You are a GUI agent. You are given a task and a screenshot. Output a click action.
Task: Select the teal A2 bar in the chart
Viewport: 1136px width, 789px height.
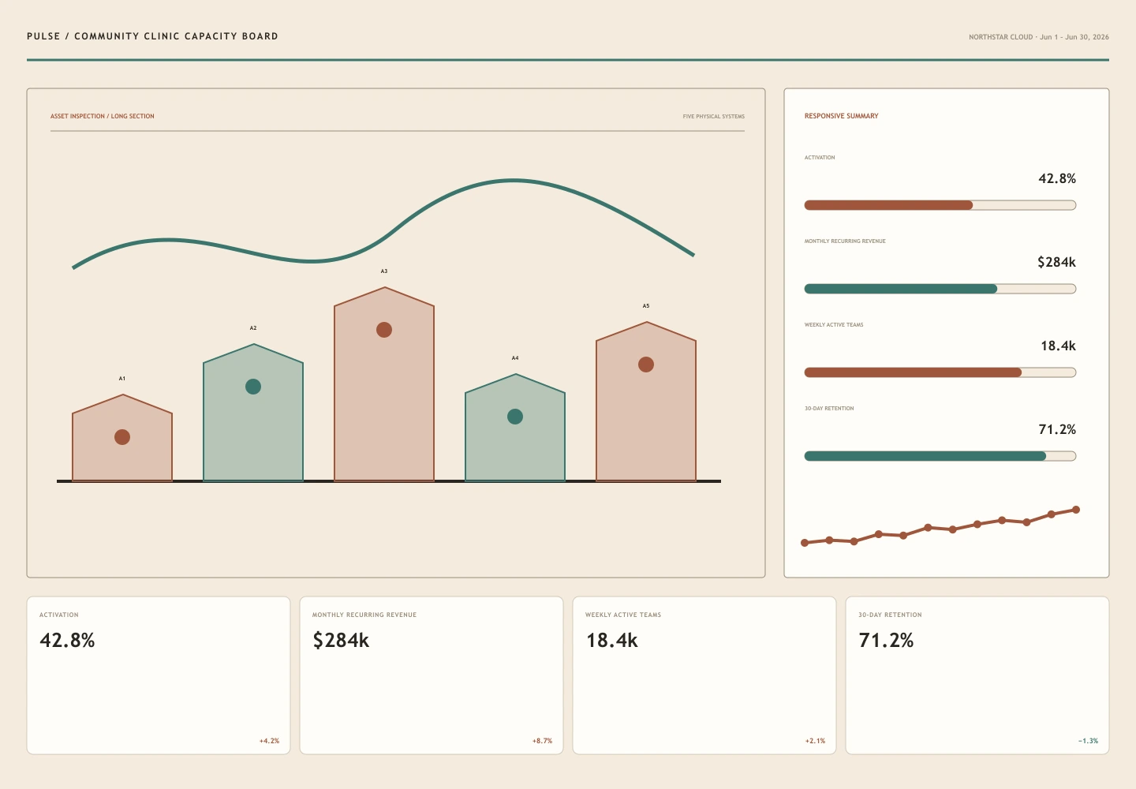[x=253, y=413]
